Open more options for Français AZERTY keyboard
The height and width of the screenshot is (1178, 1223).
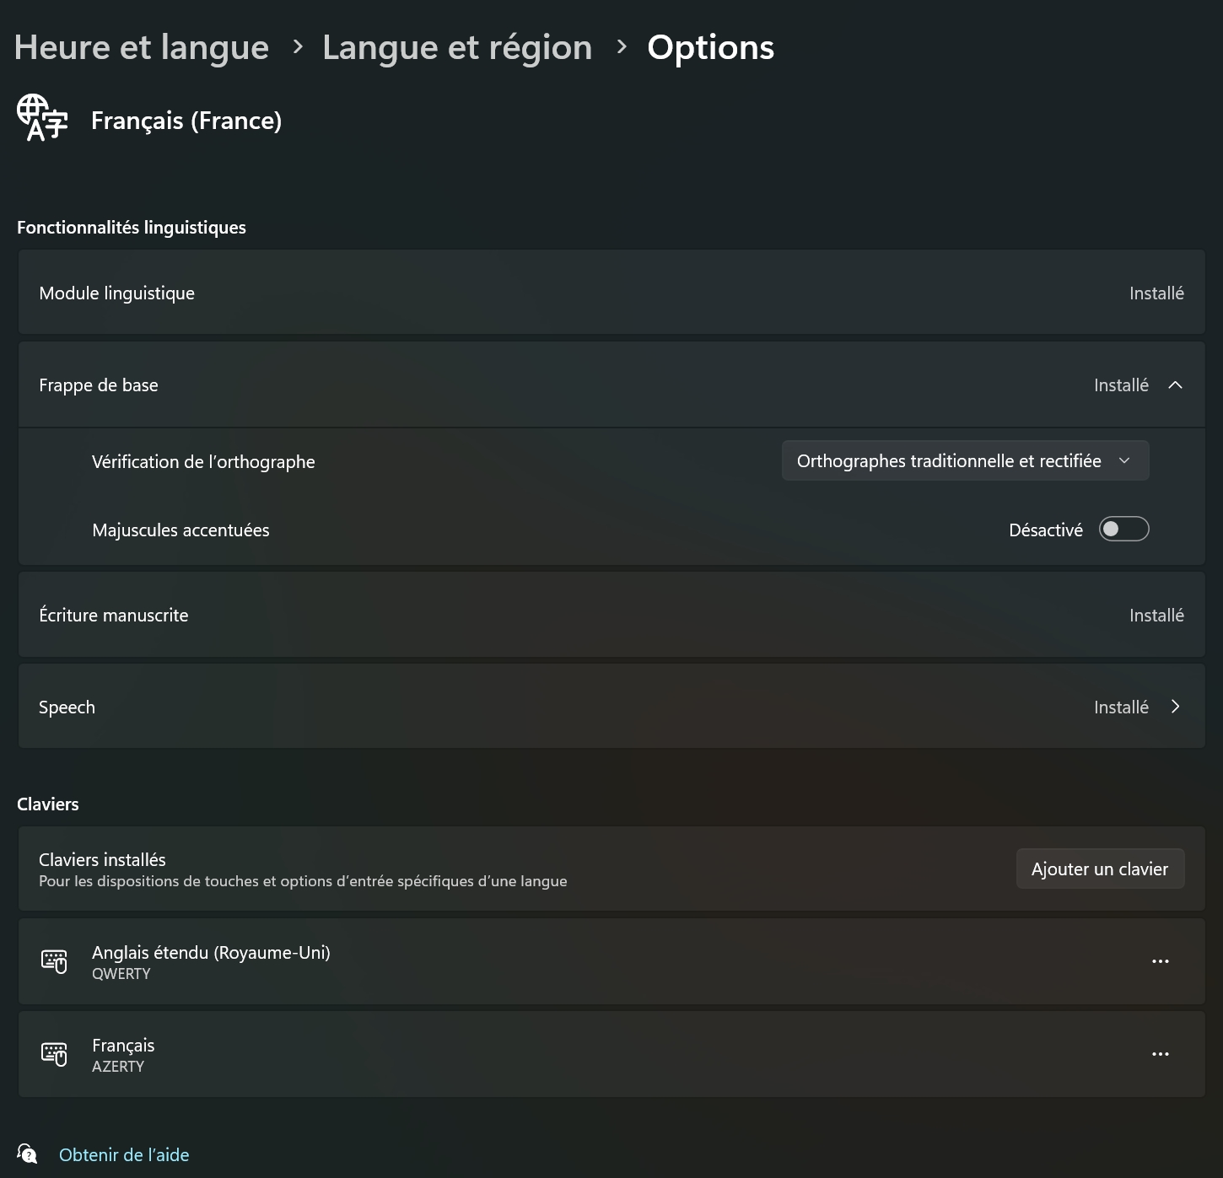[1161, 1054]
